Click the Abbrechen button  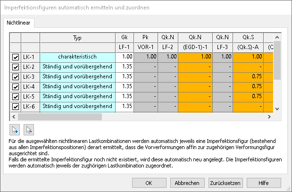click(x=187, y=183)
